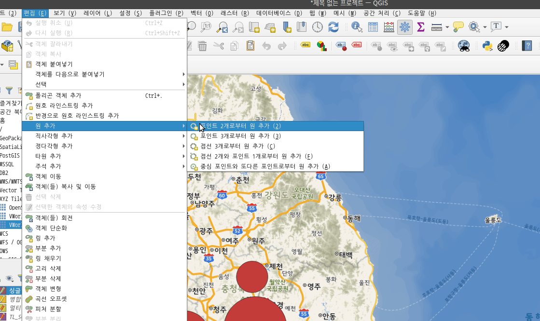Open the 레이어 (L) menu
540x321 pixels.
(x=98, y=13)
